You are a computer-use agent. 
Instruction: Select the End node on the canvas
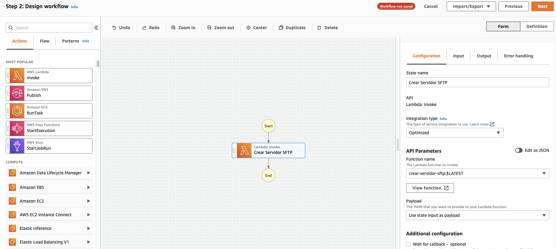[x=269, y=175]
